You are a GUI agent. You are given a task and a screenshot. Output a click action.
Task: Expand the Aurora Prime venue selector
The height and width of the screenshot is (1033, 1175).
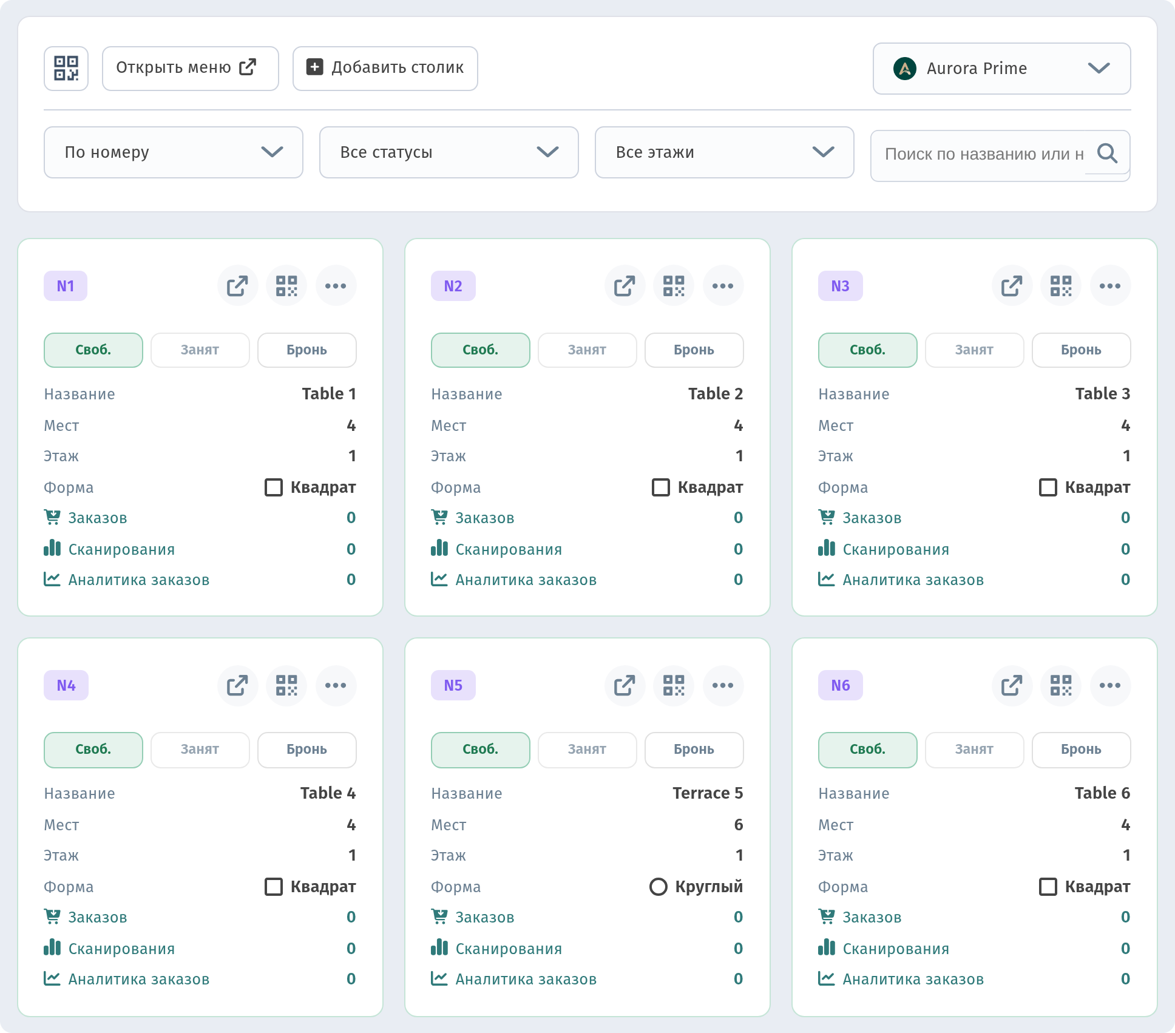1002,69
